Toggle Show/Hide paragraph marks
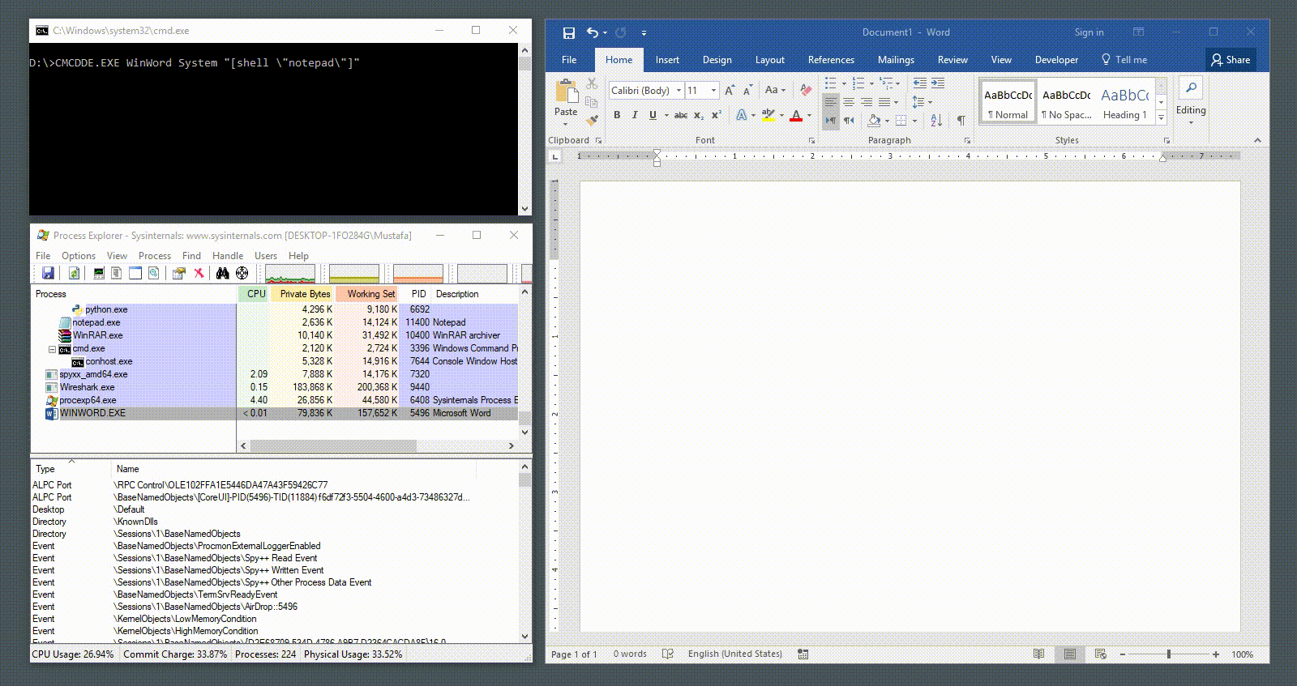 (961, 120)
